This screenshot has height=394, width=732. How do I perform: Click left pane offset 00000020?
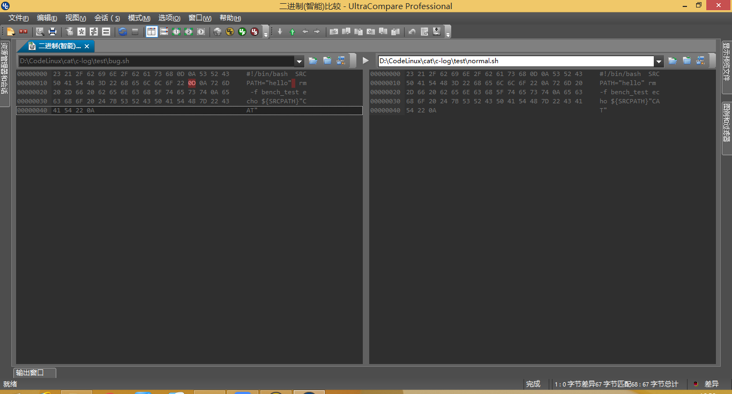(32, 92)
